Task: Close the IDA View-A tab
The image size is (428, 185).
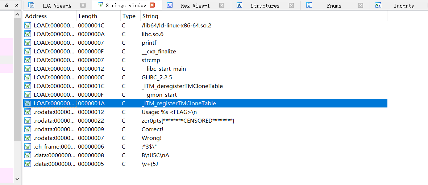Action: pos(83,5)
